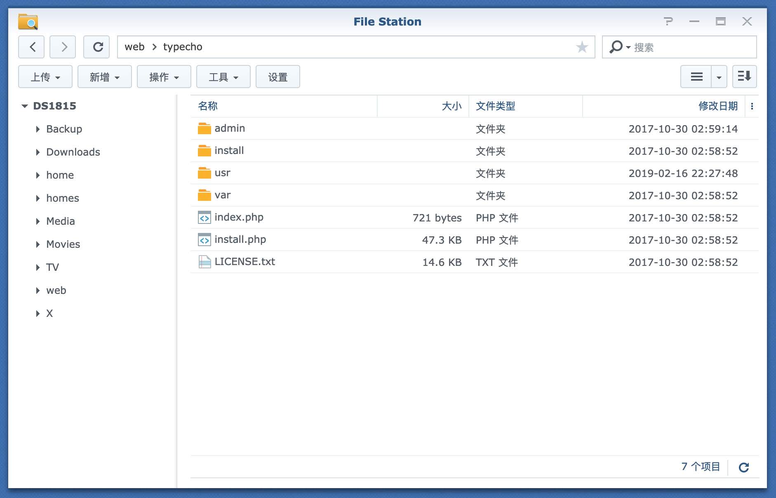Expand the web folder in sidebar
The image size is (776, 498).
(x=38, y=291)
